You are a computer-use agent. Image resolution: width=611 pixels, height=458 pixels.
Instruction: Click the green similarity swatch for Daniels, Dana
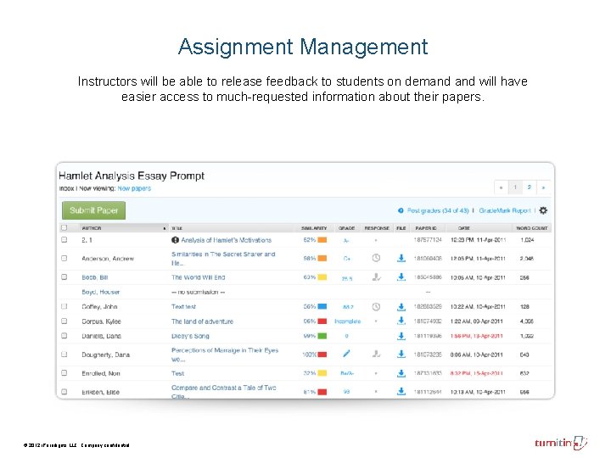pyautogui.click(x=322, y=336)
